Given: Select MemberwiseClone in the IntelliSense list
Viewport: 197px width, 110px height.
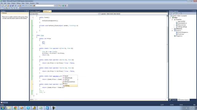Looking at the screenshot, I should 70,82.
